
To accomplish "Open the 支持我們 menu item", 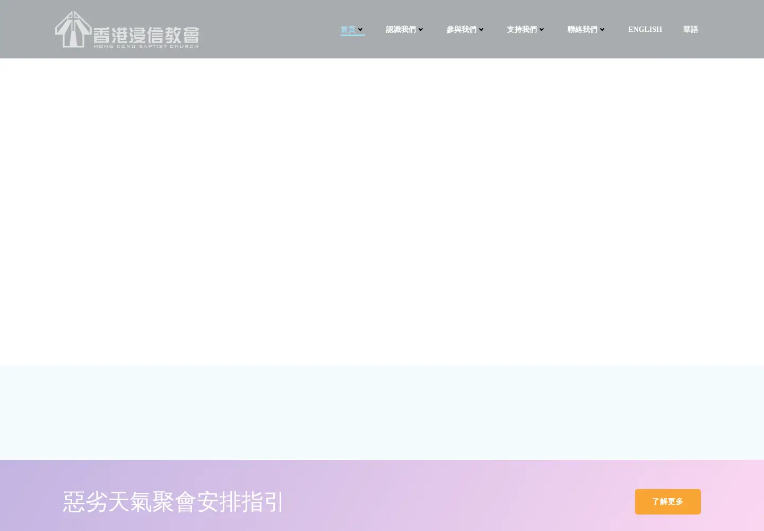I will (522, 30).
